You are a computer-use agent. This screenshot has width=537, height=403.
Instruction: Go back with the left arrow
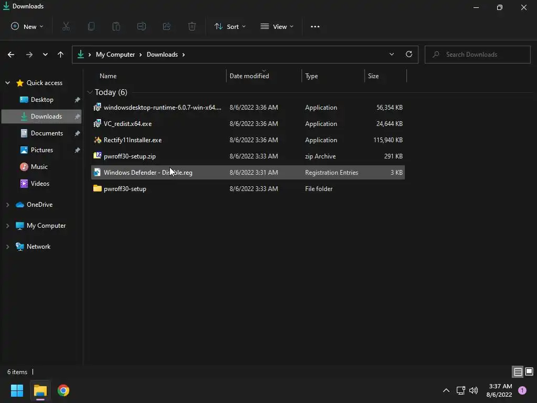[11, 55]
